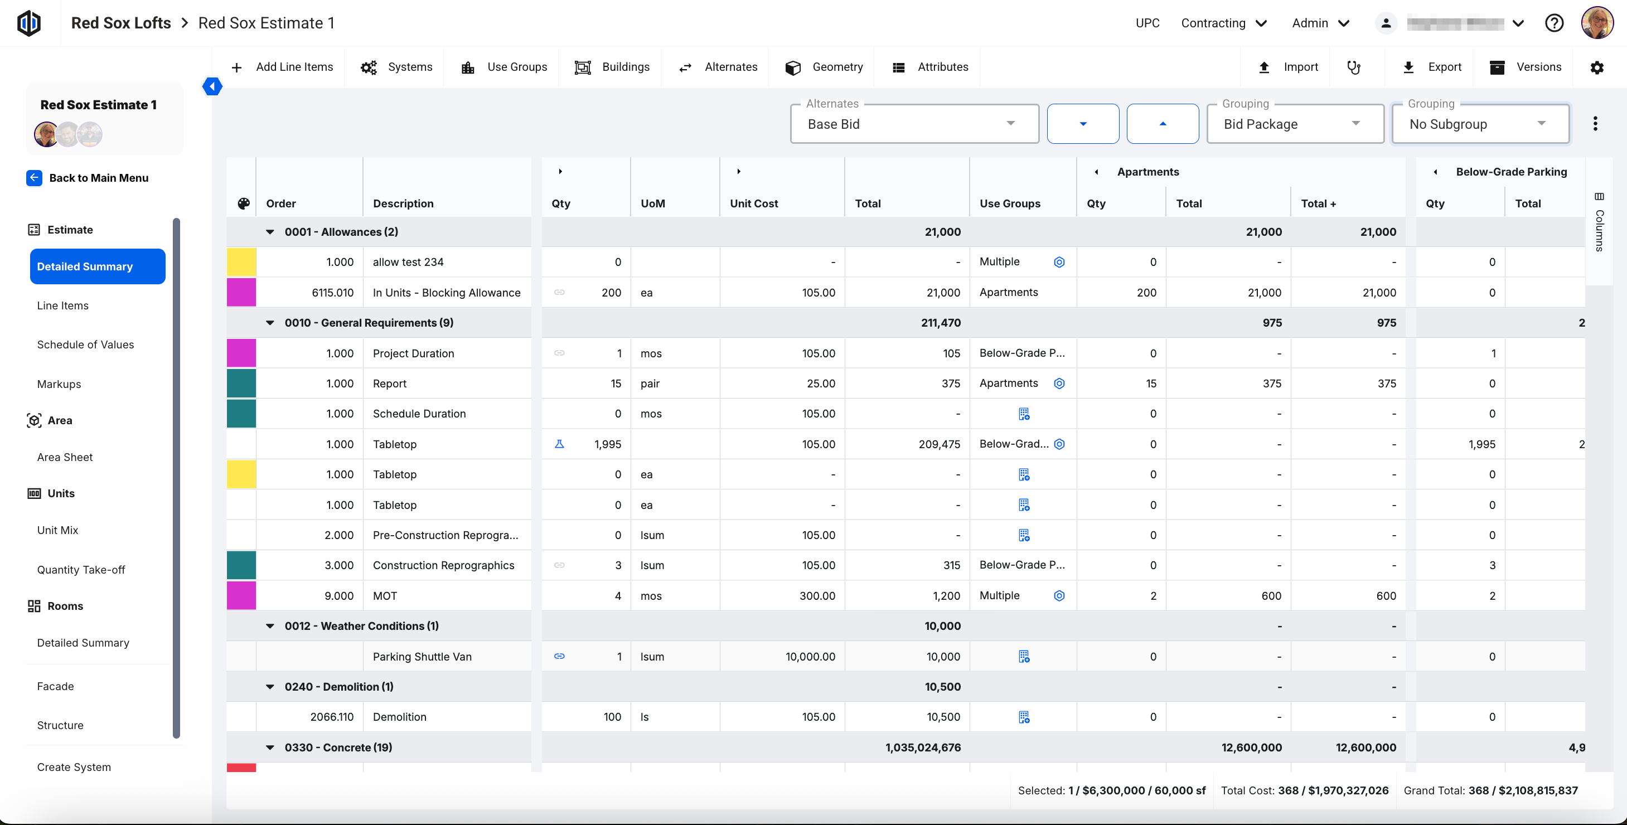Open the Geometry tab in toolbar

pos(824,67)
